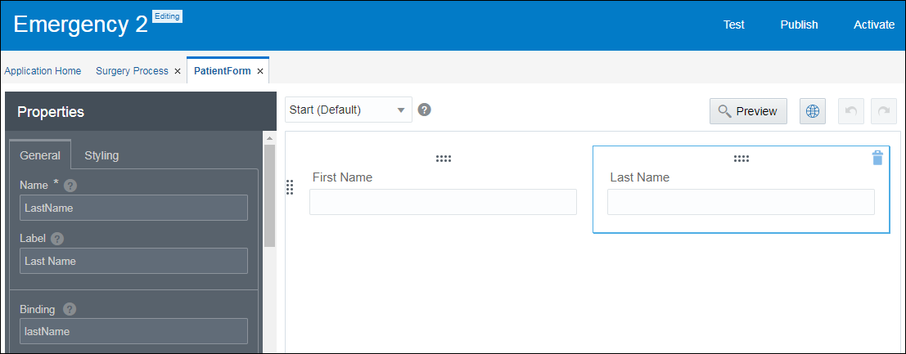
Task: Click the Binding input containing lastName
Action: click(x=133, y=331)
